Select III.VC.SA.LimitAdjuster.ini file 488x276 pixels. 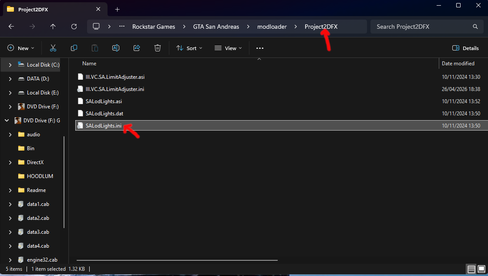[115, 89]
